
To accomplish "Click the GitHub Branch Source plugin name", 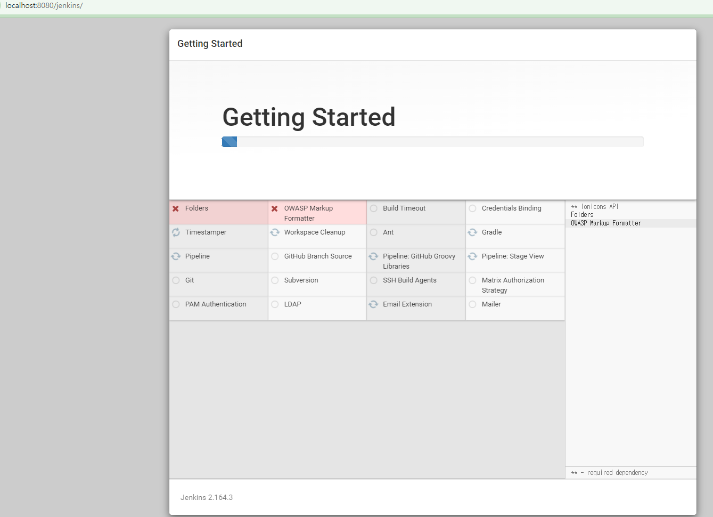I will point(318,256).
